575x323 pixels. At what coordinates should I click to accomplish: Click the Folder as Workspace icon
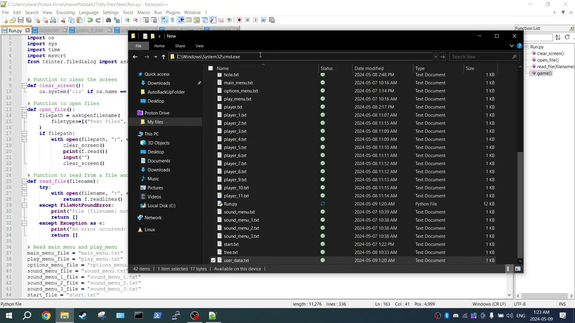click(221, 20)
